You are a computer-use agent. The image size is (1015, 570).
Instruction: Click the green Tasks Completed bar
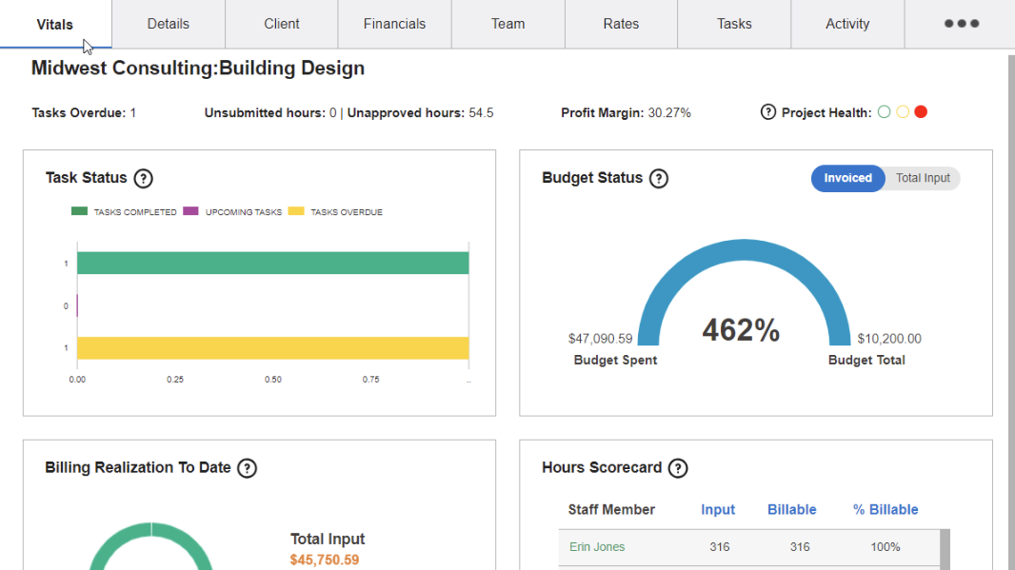coord(272,263)
